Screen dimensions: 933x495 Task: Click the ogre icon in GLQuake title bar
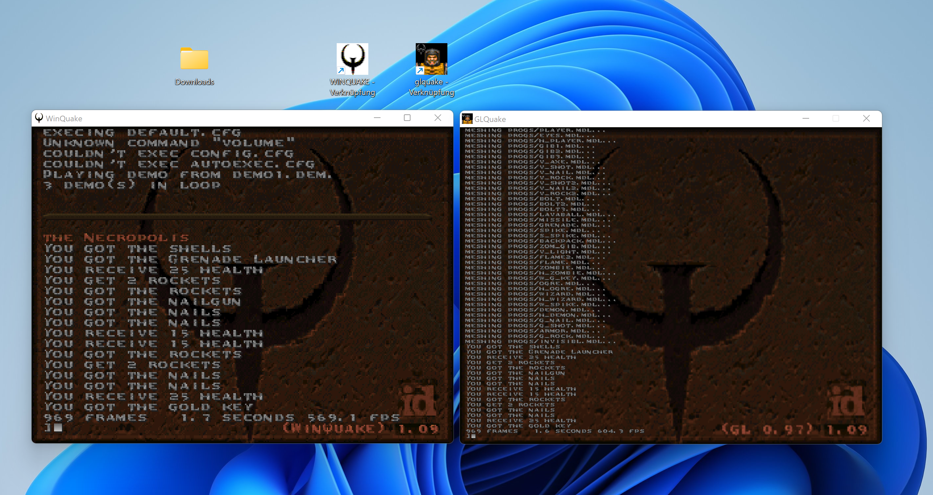(x=467, y=119)
